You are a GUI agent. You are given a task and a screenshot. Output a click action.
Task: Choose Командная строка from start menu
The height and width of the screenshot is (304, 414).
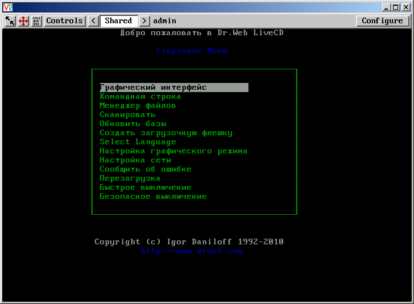[x=140, y=97]
